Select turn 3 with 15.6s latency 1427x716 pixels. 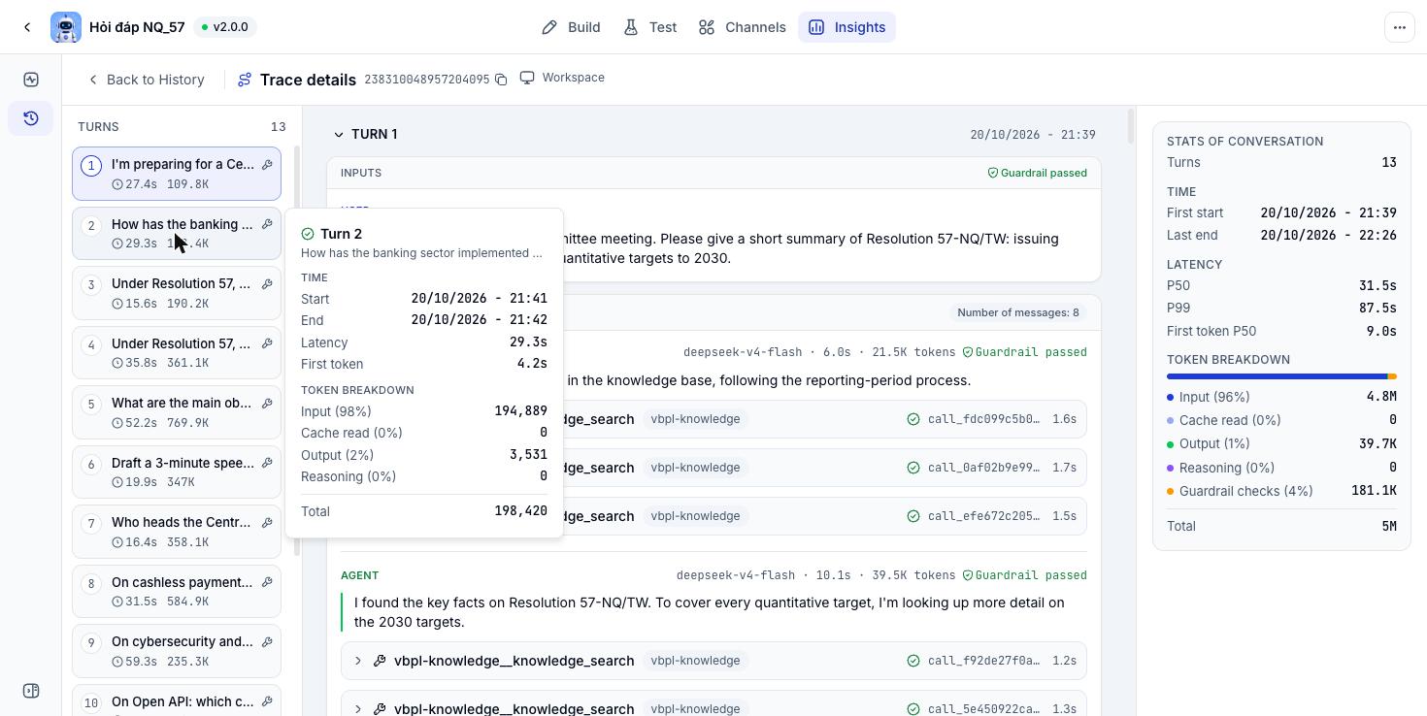[177, 293]
